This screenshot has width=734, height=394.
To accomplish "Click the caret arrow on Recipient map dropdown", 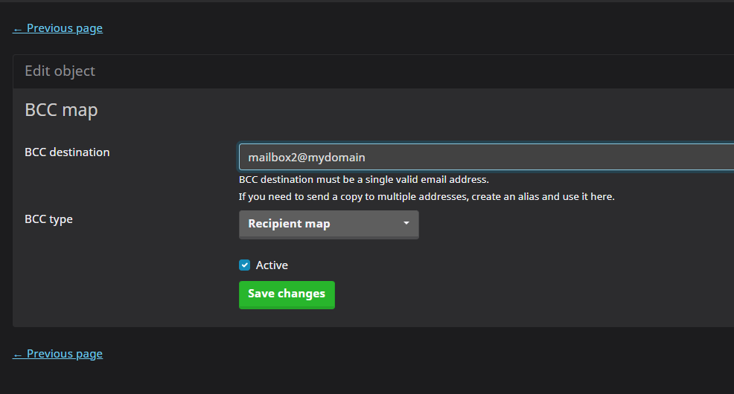I will coord(406,224).
